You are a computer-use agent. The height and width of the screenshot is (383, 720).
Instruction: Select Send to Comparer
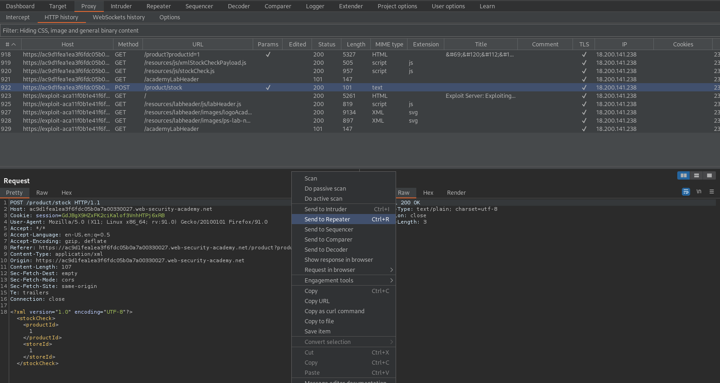pyautogui.click(x=344, y=239)
